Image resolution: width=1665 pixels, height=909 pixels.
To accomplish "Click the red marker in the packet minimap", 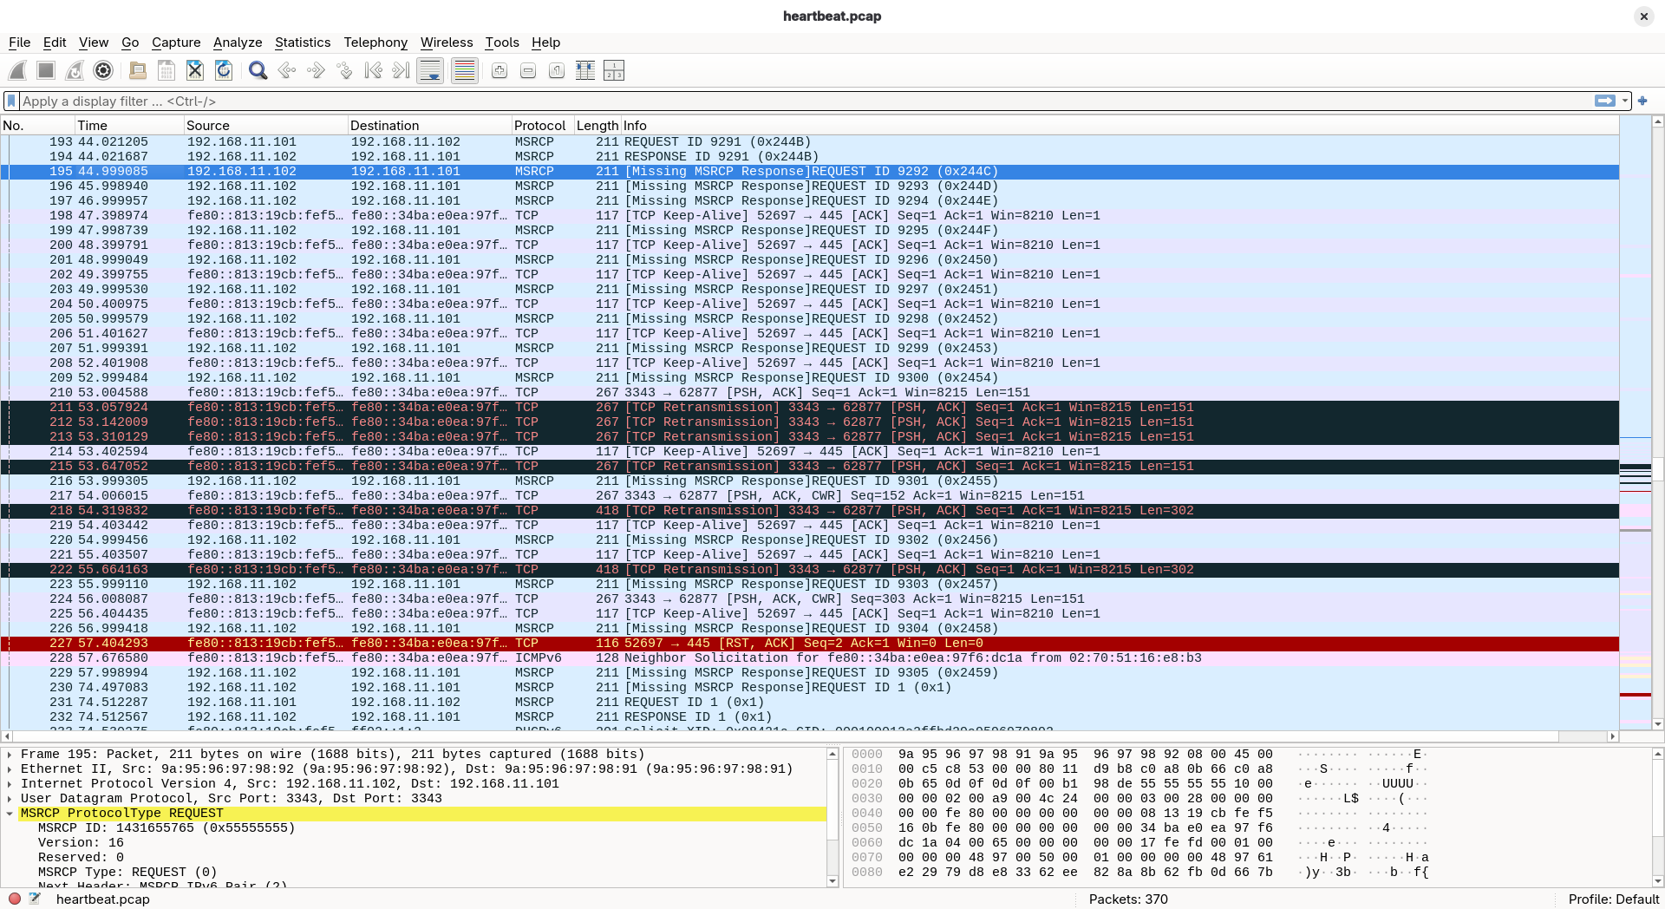I will pos(1635,695).
